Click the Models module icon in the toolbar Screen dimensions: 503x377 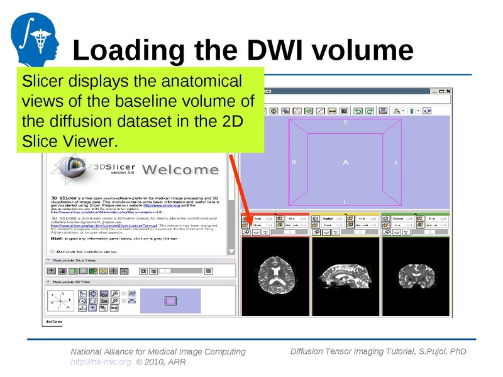(274, 111)
